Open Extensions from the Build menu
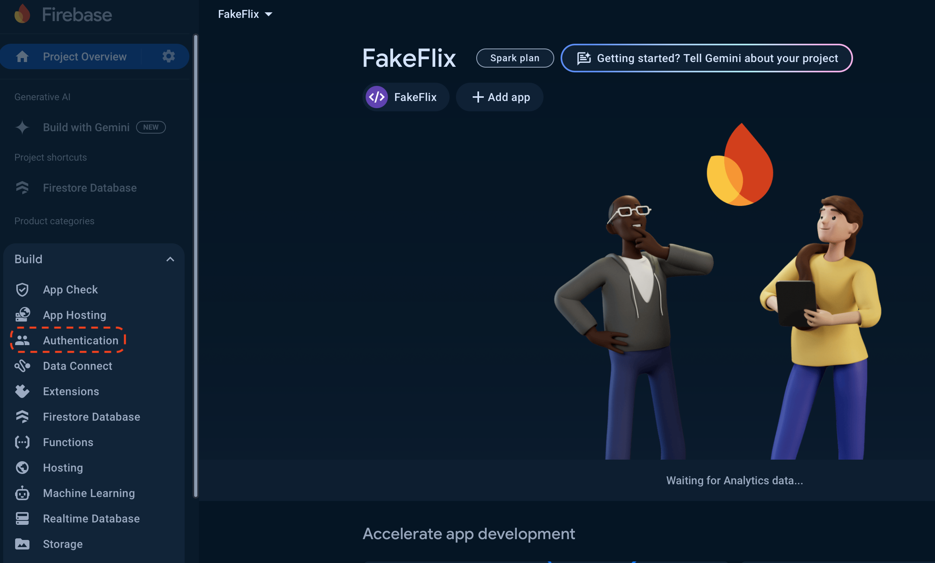The image size is (935, 563). click(x=71, y=391)
